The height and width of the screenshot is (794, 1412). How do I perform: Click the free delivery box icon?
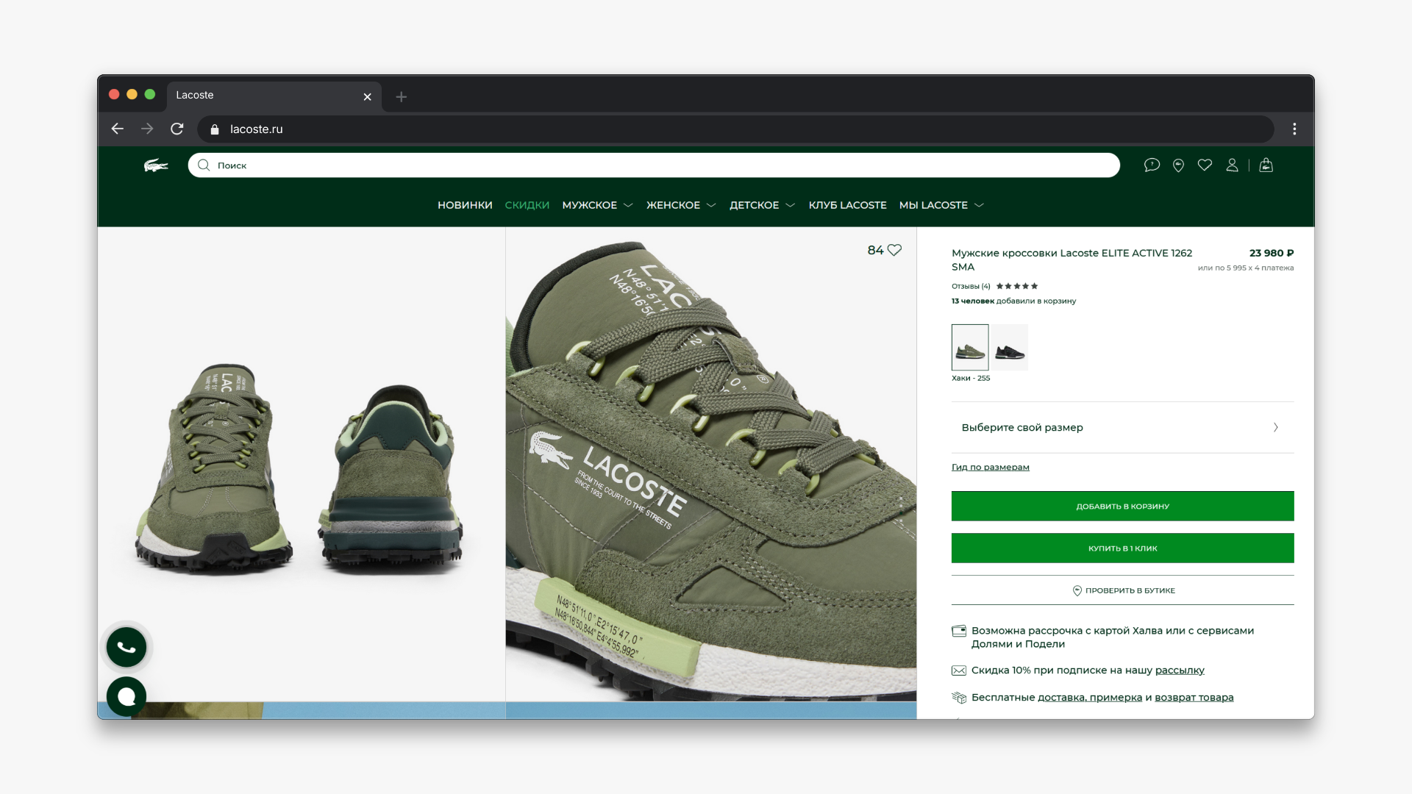[959, 698]
